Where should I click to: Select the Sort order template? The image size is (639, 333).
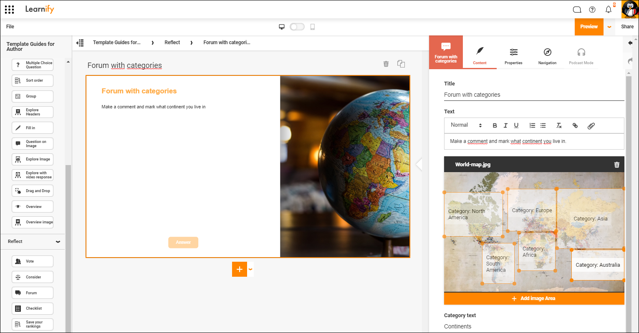click(33, 80)
